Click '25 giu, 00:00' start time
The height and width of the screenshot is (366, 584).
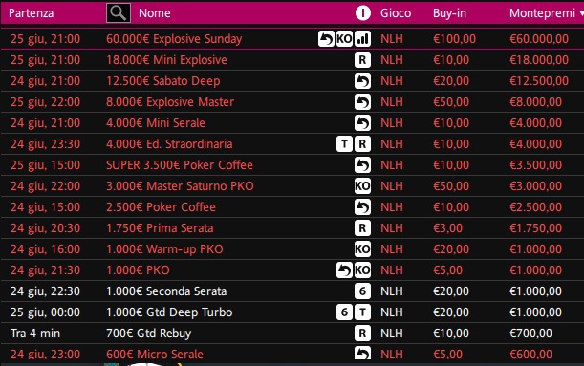[45, 312]
